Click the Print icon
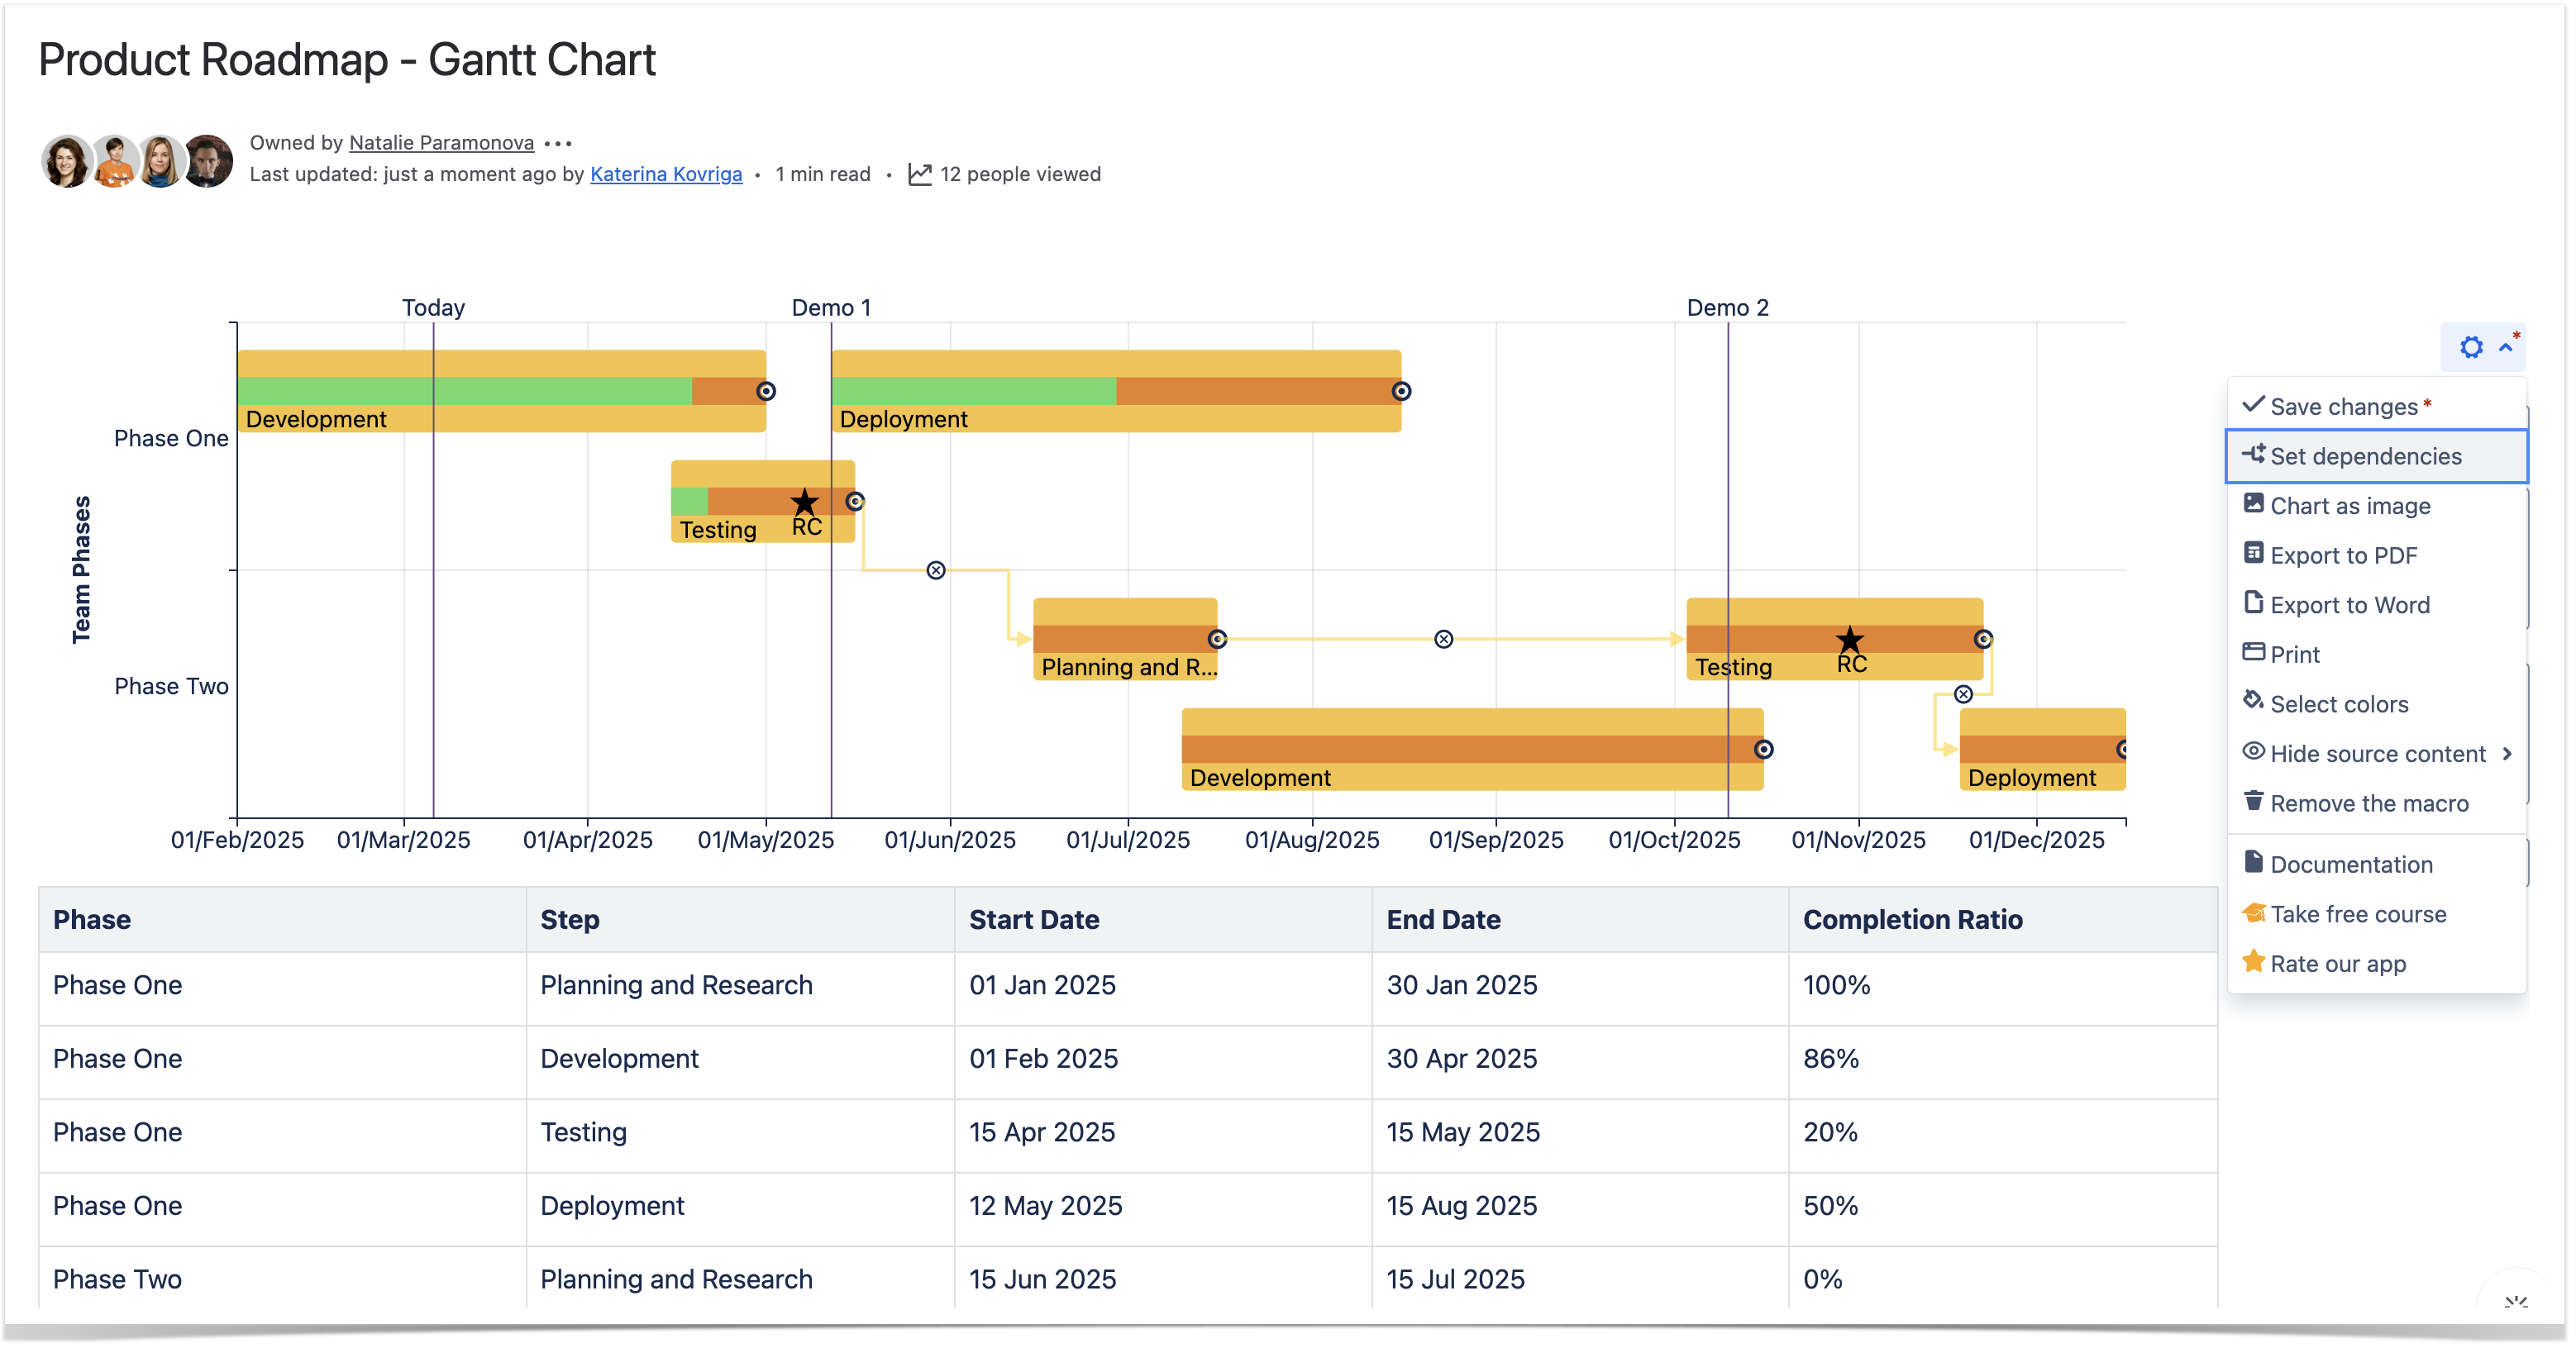Viewport: 2576px width, 1348px height. (x=2253, y=652)
